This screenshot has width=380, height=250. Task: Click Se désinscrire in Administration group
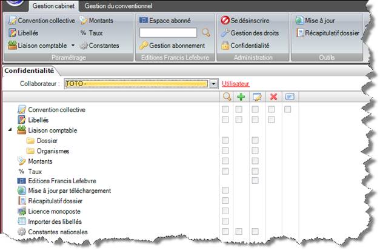(245, 21)
